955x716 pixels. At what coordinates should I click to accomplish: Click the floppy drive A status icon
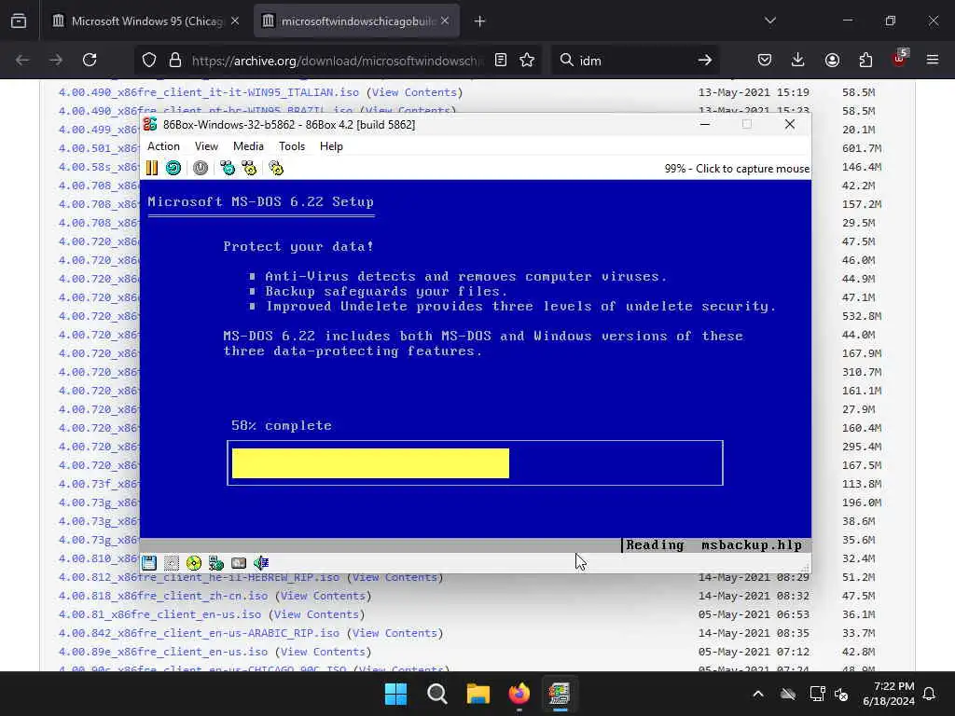[x=149, y=562]
